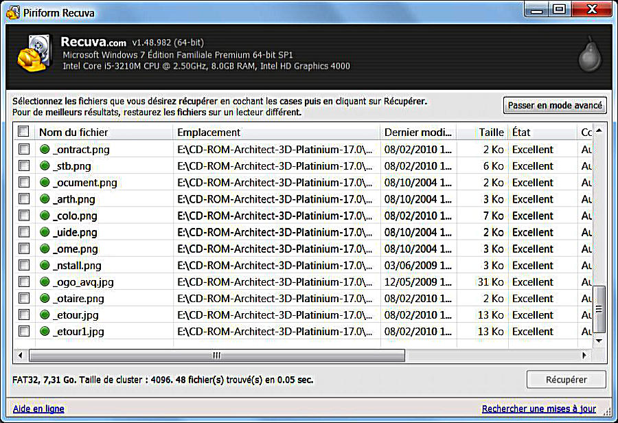Toggle the select-all checkbox in header
Image resolution: width=618 pixels, height=423 pixels.
click(x=23, y=131)
